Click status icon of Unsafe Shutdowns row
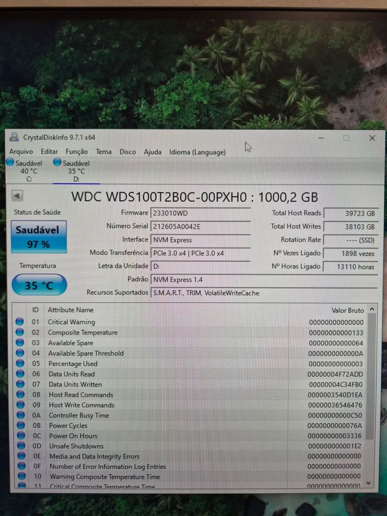 pyautogui.click(x=21, y=446)
